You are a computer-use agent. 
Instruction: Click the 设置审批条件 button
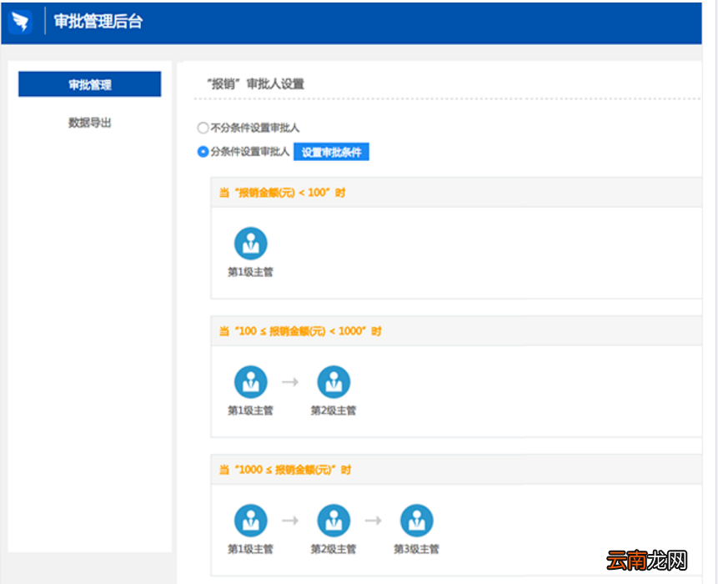coord(332,152)
